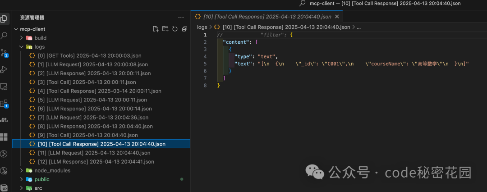The image size is (487, 192).
Task: Click the "content" key on line 2
Action: click(235, 42)
